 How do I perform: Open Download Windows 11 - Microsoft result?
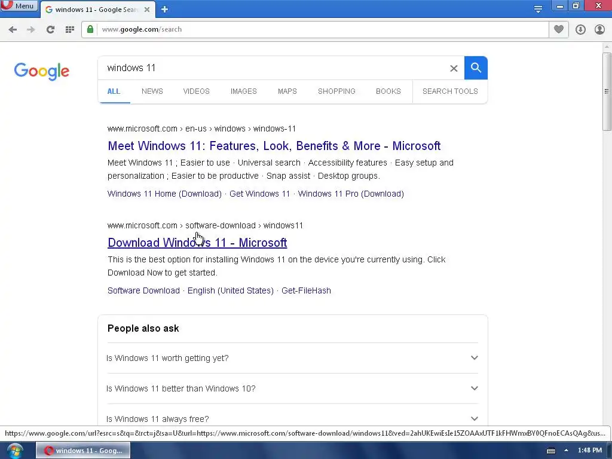click(197, 243)
